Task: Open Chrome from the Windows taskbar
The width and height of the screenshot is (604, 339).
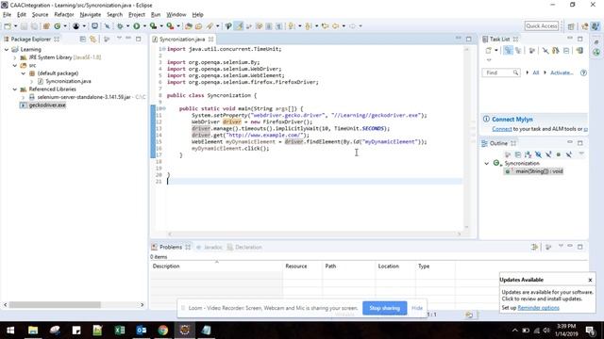Action: coord(163,331)
